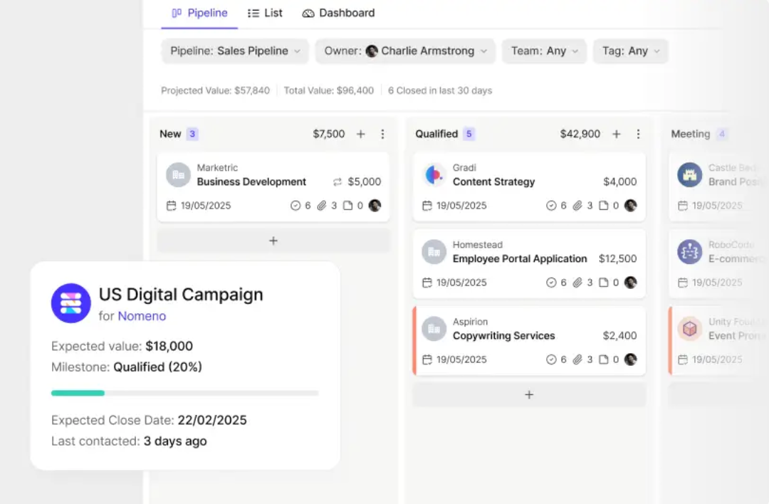769x504 pixels.
Task: Click the Total Value: $96,400 summary
Action: point(328,90)
